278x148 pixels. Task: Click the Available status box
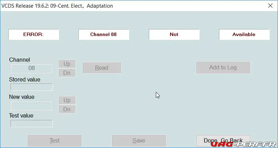[244, 35]
